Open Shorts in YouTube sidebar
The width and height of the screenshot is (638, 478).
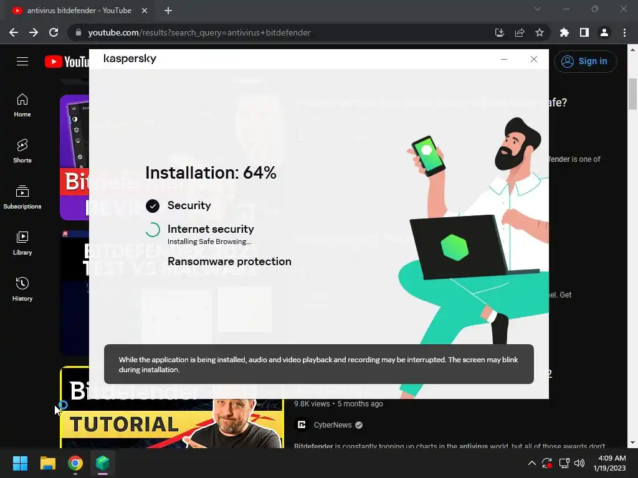click(x=22, y=151)
